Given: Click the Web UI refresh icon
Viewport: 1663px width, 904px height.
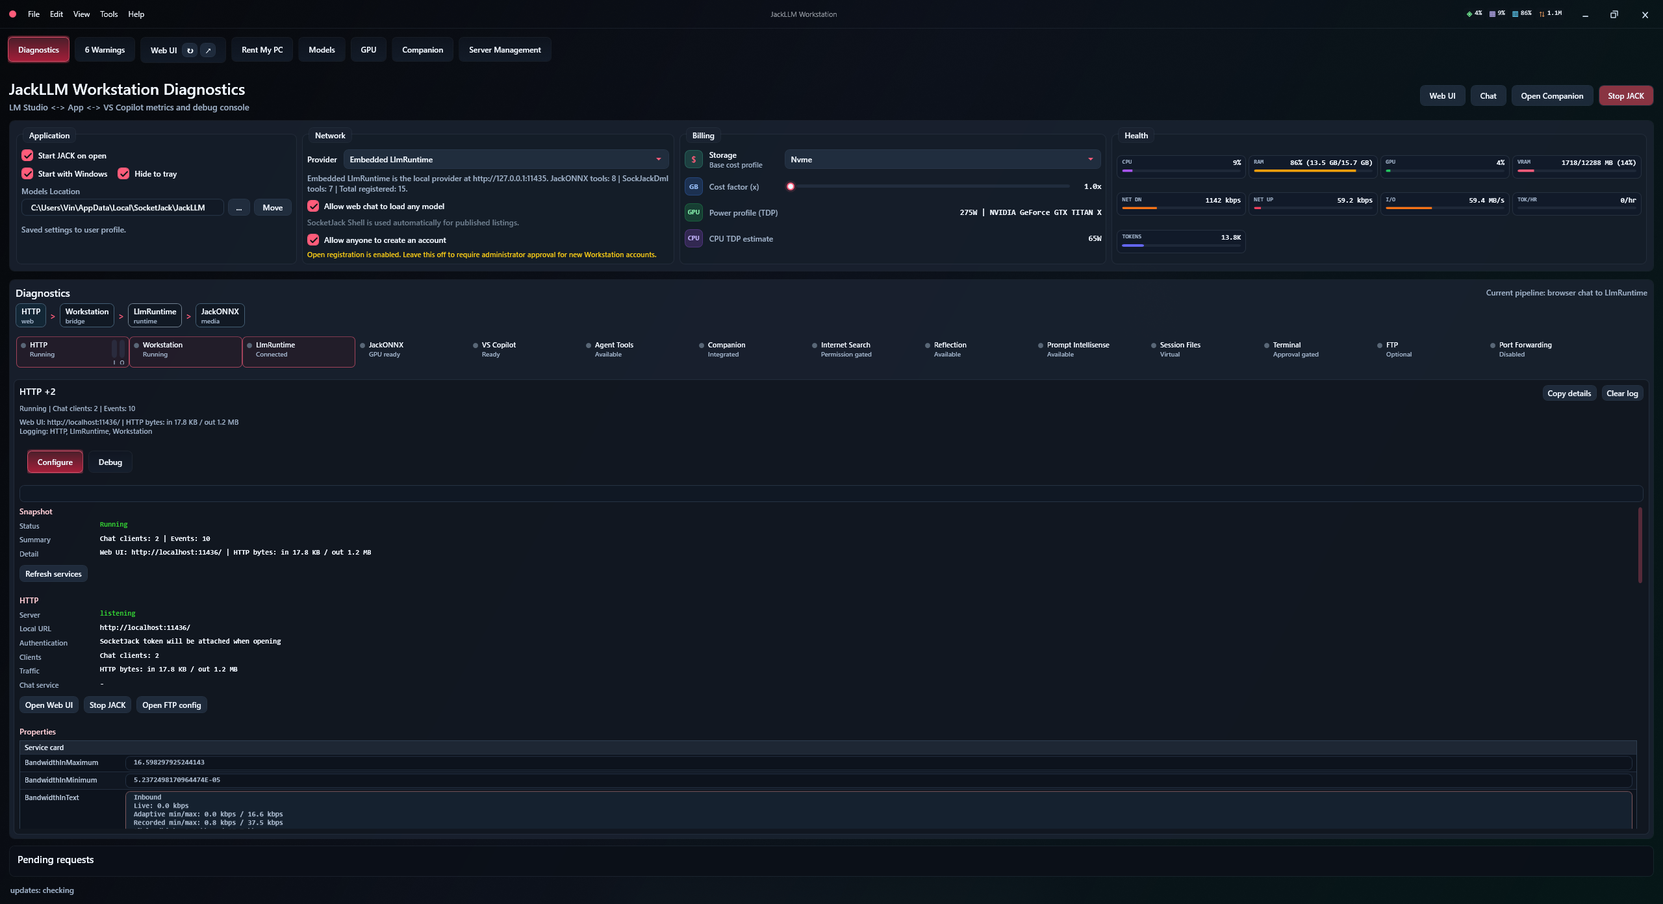Looking at the screenshot, I should [190, 50].
